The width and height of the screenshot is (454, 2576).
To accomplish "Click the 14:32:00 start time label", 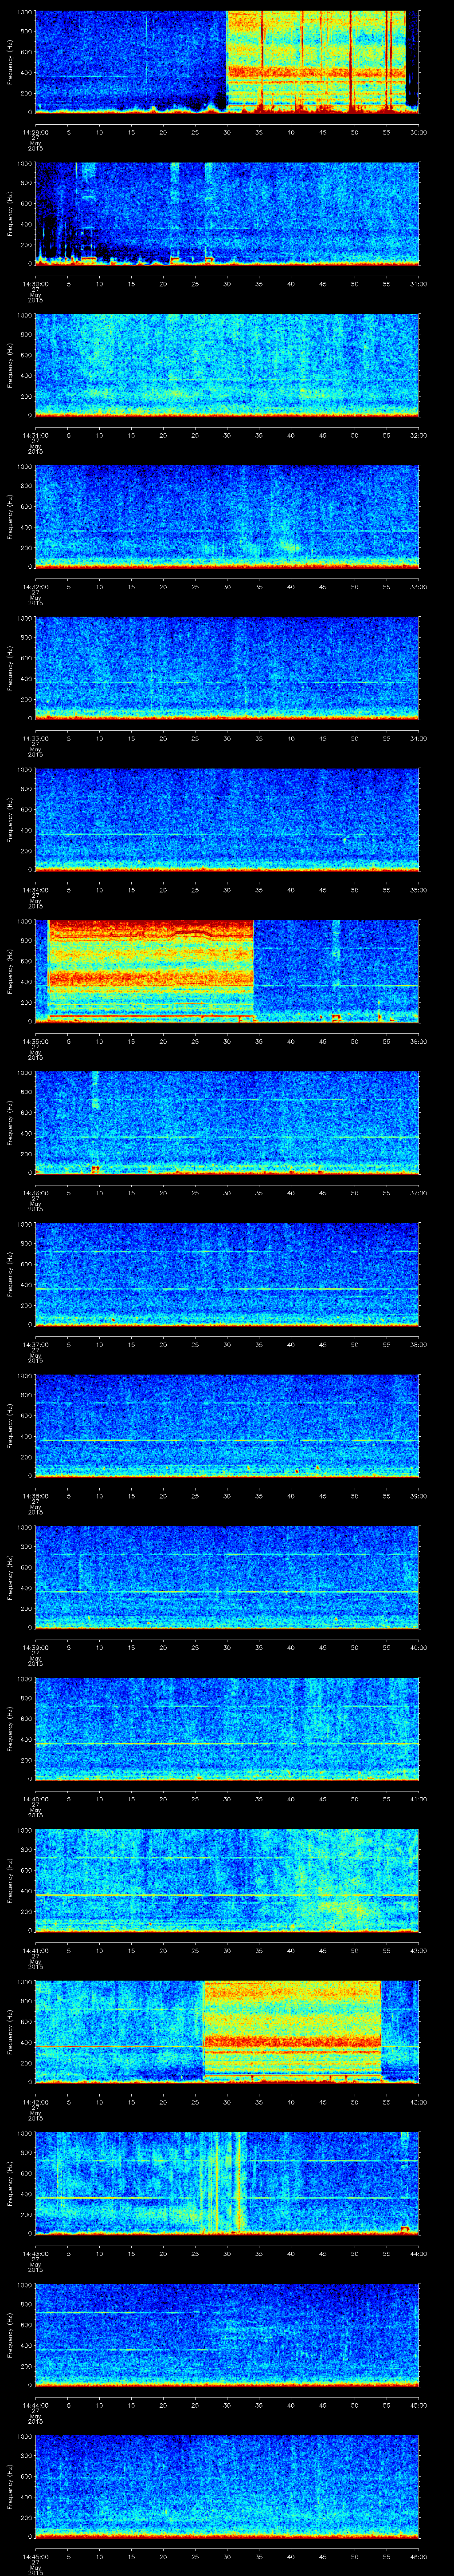I will [x=35, y=586].
